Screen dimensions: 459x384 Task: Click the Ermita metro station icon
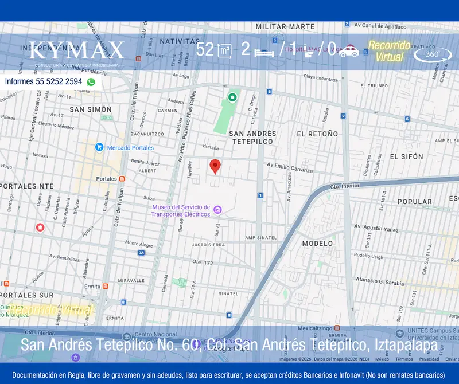pyautogui.click(x=106, y=287)
